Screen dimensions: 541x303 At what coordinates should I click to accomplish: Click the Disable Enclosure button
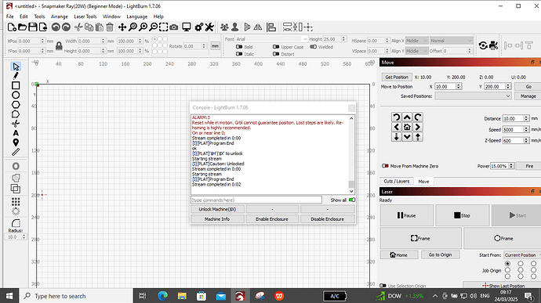328,219
